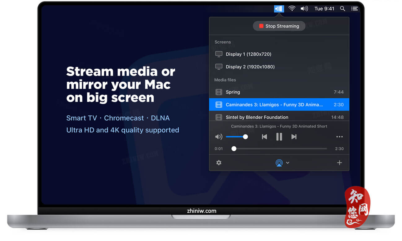The image size is (402, 241).
Task: Click film icon next to Spring
Action: pyautogui.click(x=219, y=92)
